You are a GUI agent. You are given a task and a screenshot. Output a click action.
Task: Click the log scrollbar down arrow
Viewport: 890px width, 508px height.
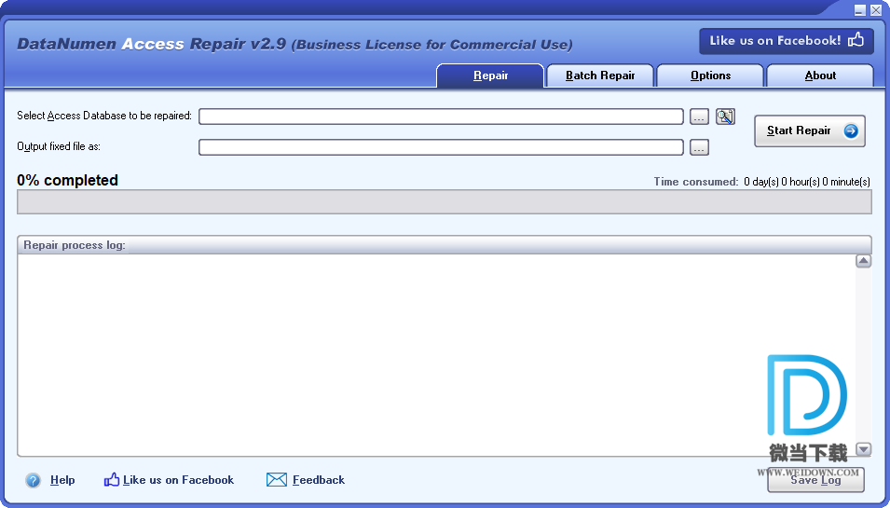pos(863,449)
